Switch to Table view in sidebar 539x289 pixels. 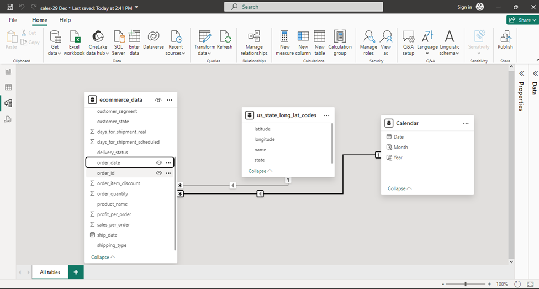8,87
